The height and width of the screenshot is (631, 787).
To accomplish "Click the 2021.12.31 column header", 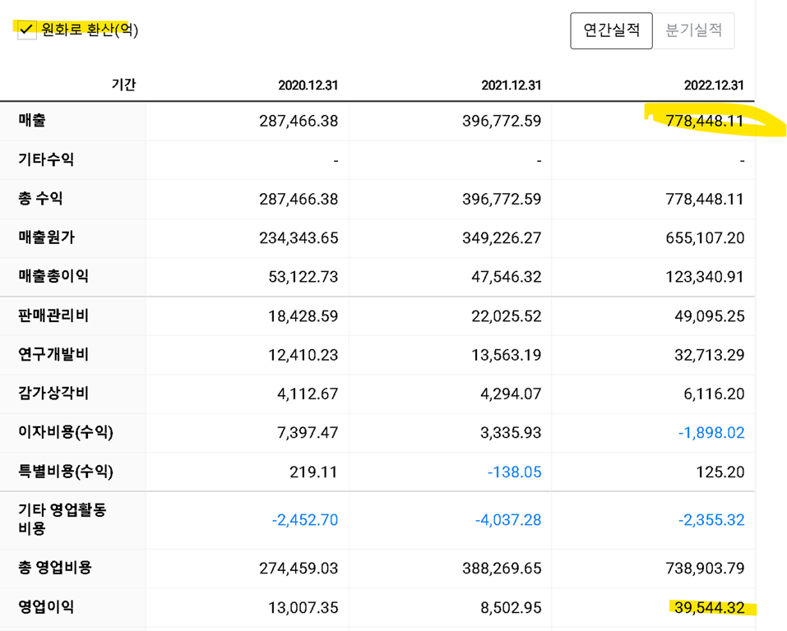I will (x=511, y=85).
